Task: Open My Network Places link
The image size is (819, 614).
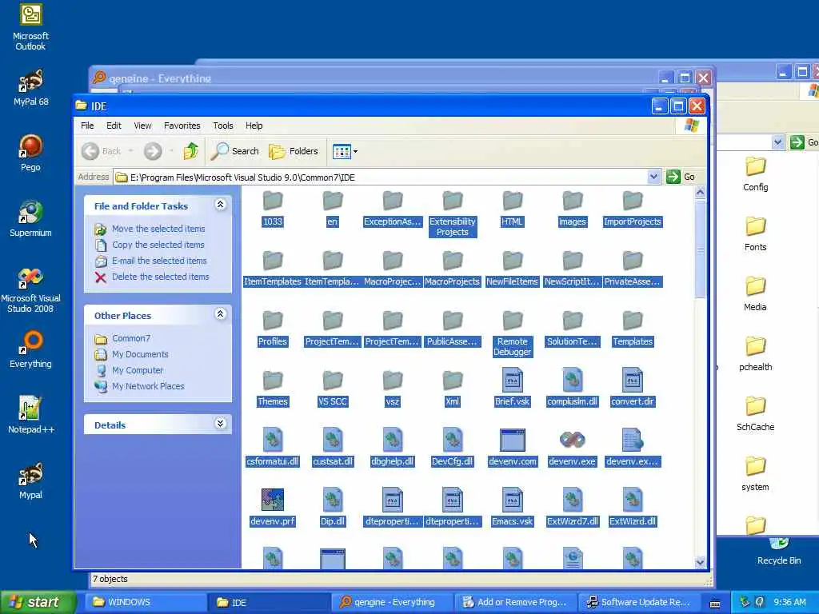Action: point(148,386)
